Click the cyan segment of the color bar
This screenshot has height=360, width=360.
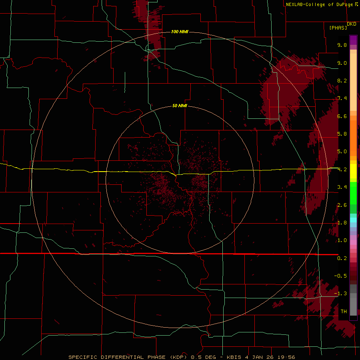click(x=353, y=220)
